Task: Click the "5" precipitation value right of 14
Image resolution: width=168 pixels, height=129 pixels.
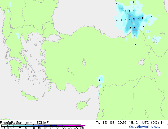Action: click(x=138, y=19)
